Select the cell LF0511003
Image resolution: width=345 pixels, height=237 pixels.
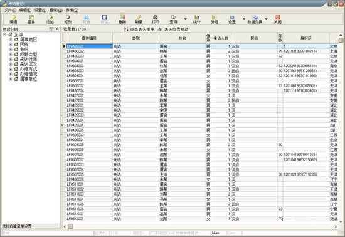(89, 194)
